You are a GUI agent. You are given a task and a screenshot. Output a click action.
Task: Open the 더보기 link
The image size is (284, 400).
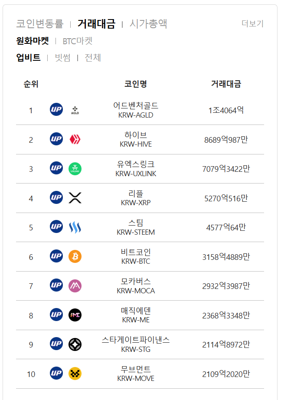coord(252,23)
